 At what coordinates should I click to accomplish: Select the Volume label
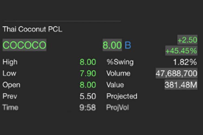pyautogui.click(x=118, y=73)
